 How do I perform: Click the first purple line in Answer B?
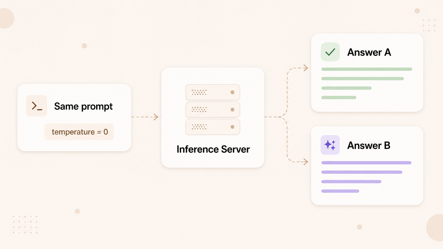coord(366,163)
